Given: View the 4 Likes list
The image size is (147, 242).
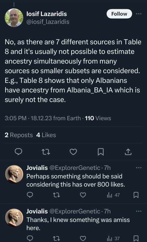Looking at the screenshot, I should point(46,135).
